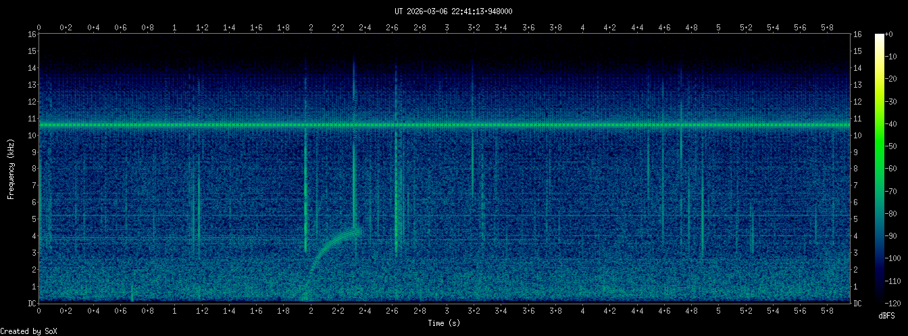Click the 5 second mark on the top time axis
The width and height of the screenshot is (908, 336).
[x=718, y=28]
